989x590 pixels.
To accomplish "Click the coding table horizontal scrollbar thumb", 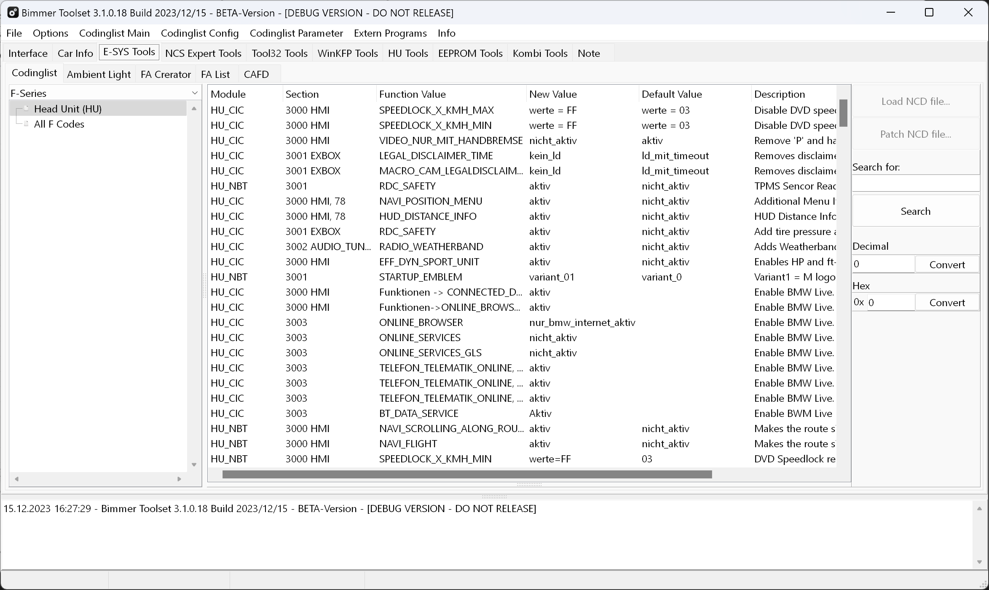I will [467, 475].
